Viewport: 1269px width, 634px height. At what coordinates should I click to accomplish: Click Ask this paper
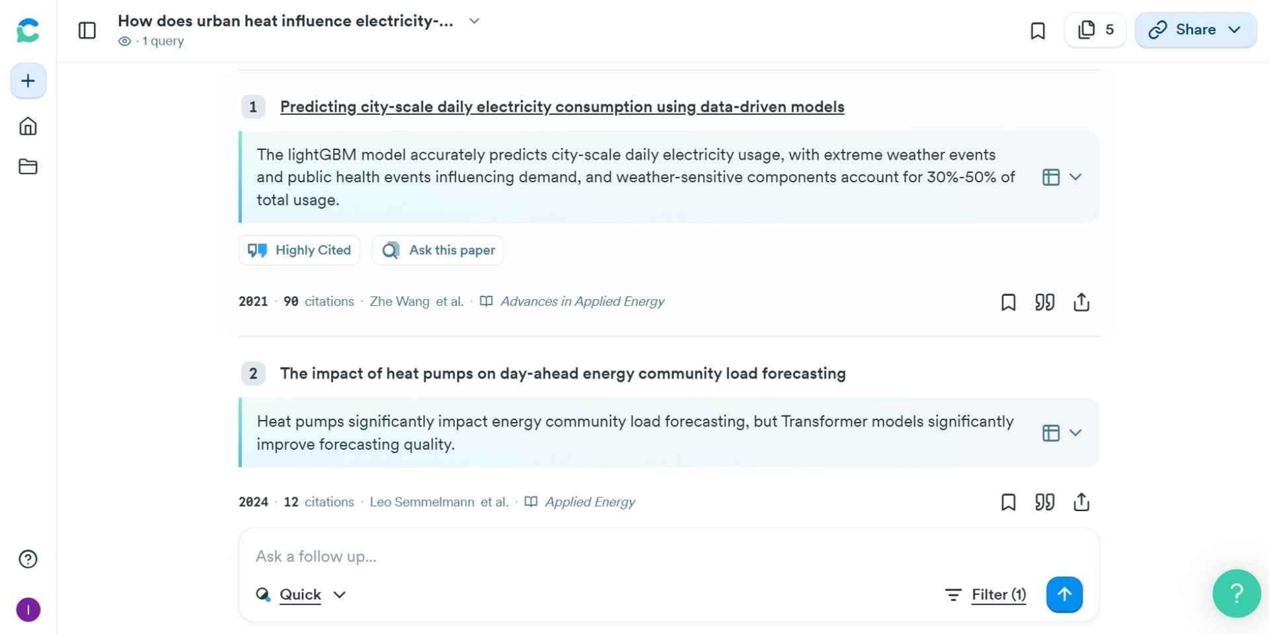pyautogui.click(x=438, y=250)
